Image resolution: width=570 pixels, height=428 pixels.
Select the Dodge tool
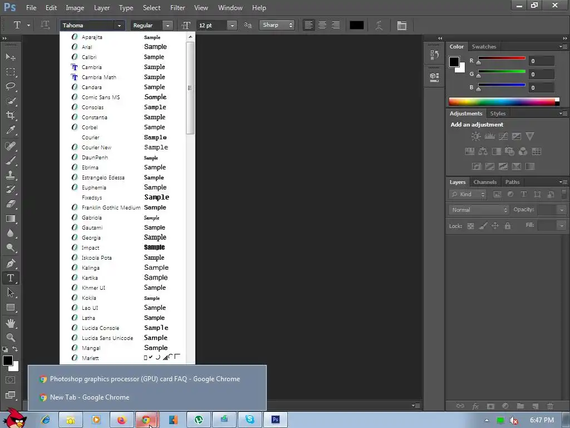[11, 248]
